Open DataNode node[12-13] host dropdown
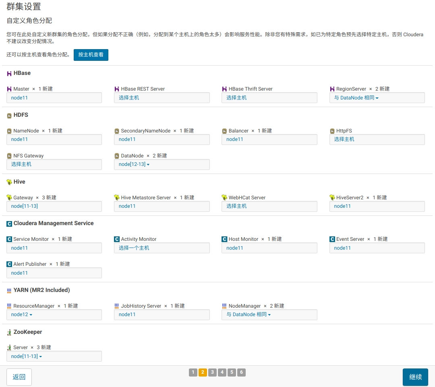Image resolution: width=435 pixels, height=387 pixels. pos(134,164)
